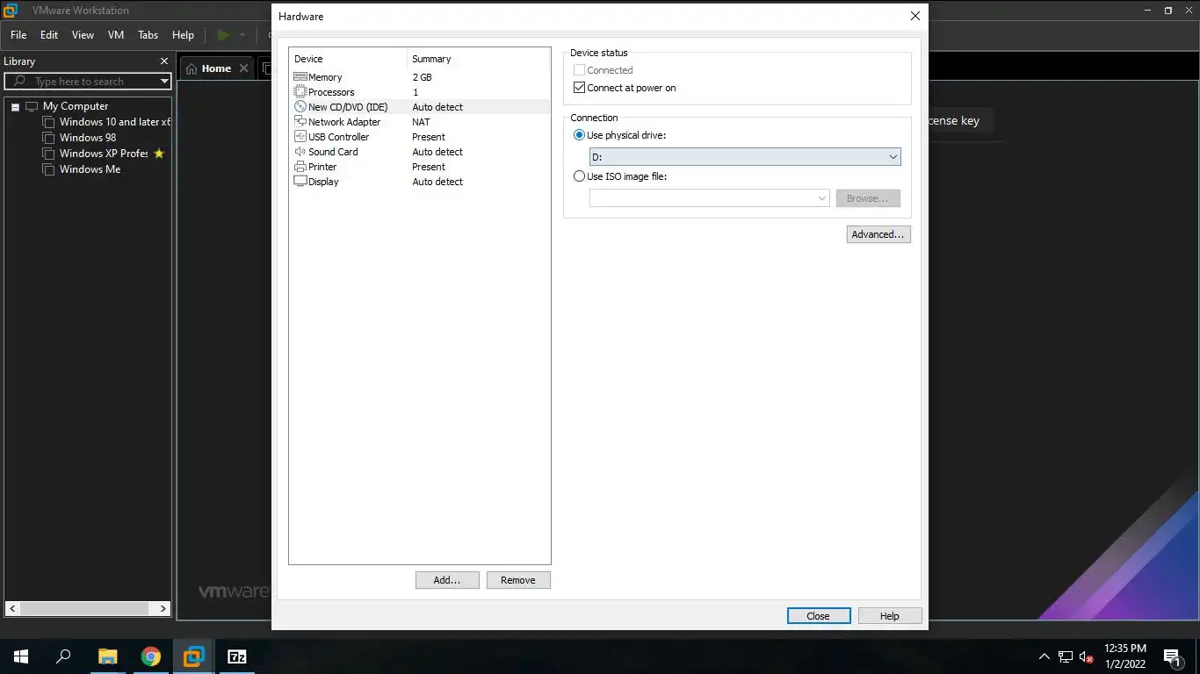Open the File menu
Screen dimensions: 1200x674
18,35
